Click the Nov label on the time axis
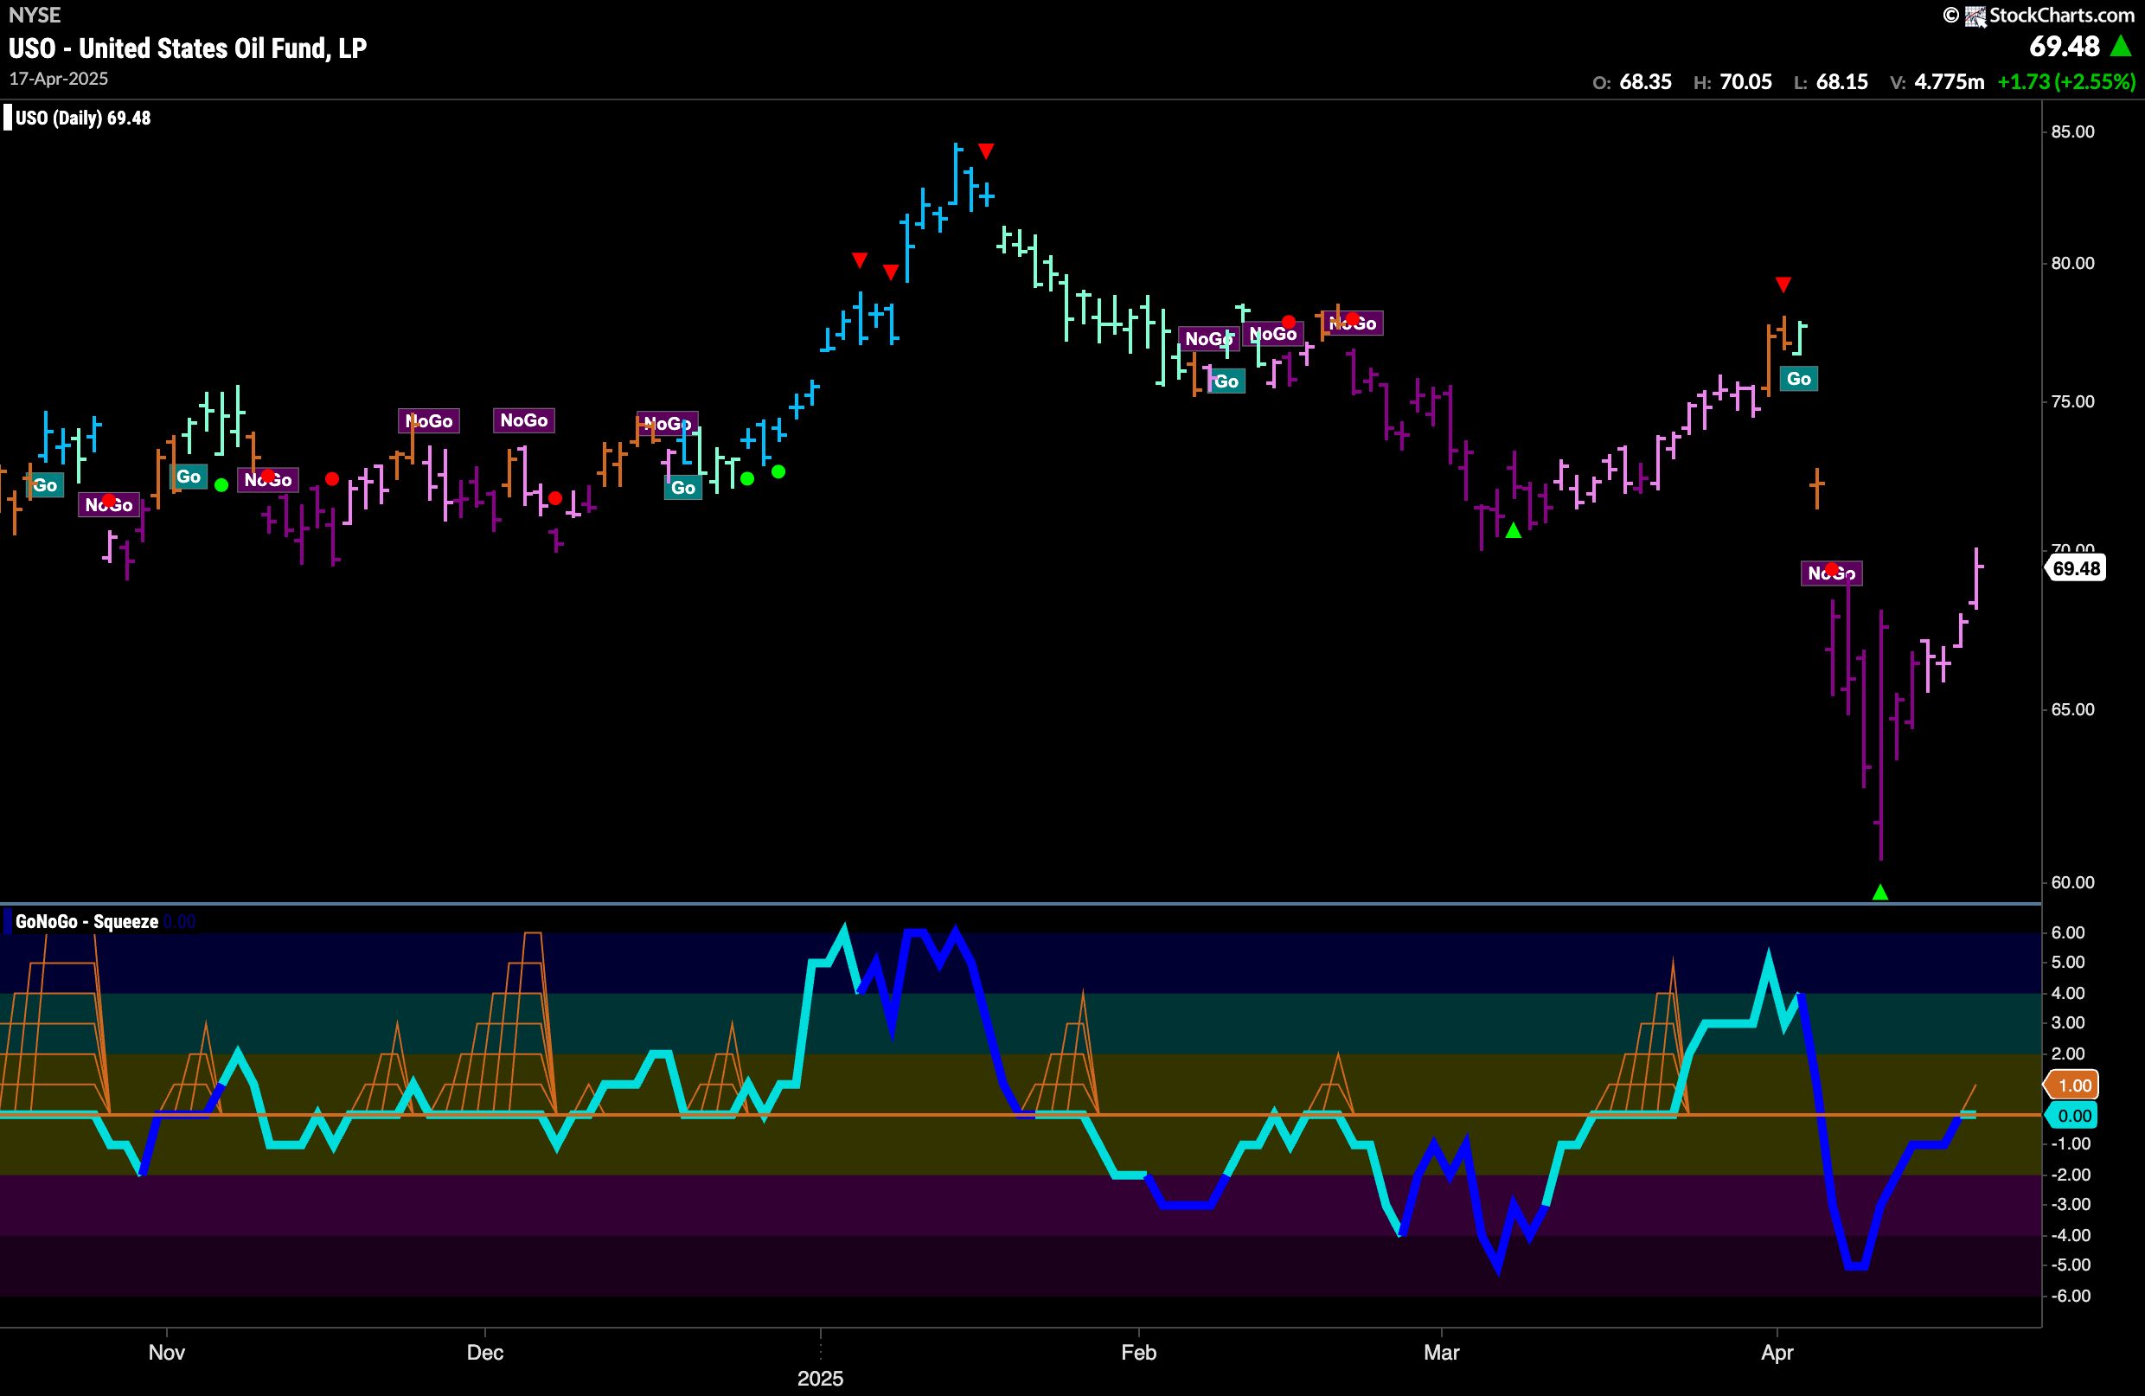This screenshot has height=1396, width=2145. 167,1353
